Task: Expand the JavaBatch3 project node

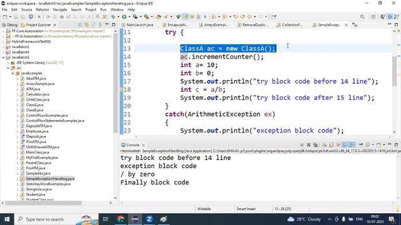Action: click(x=4, y=47)
